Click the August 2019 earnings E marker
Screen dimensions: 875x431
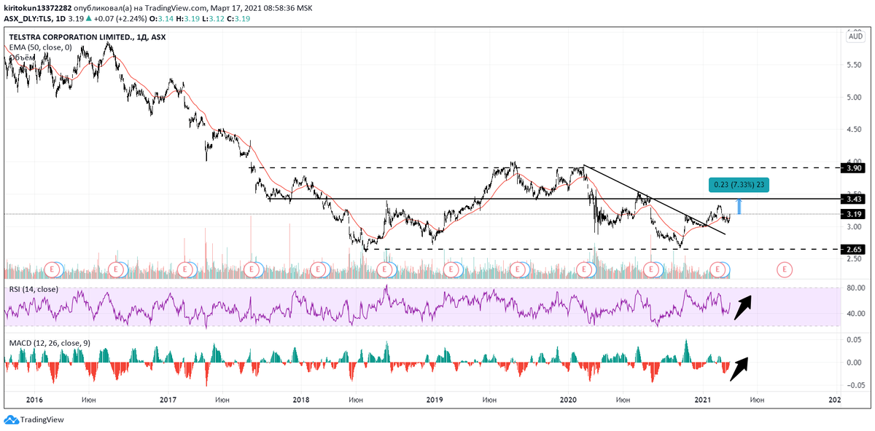[x=518, y=269]
